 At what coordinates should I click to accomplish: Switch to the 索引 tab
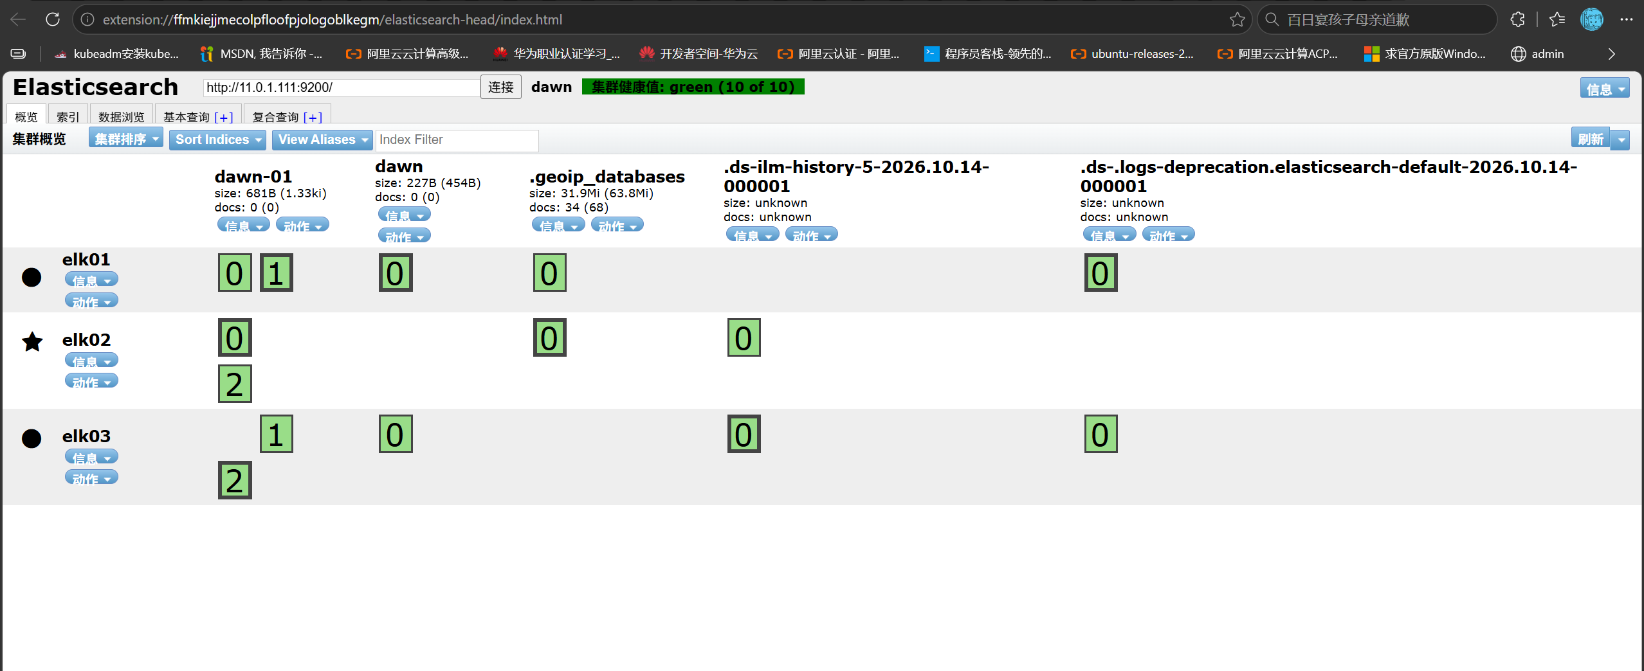68,116
